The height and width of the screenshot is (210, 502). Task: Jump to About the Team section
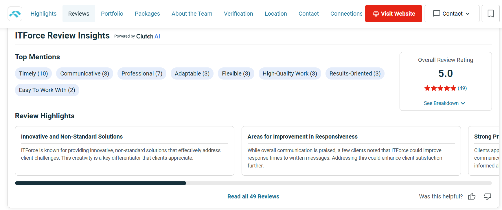point(192,14)
